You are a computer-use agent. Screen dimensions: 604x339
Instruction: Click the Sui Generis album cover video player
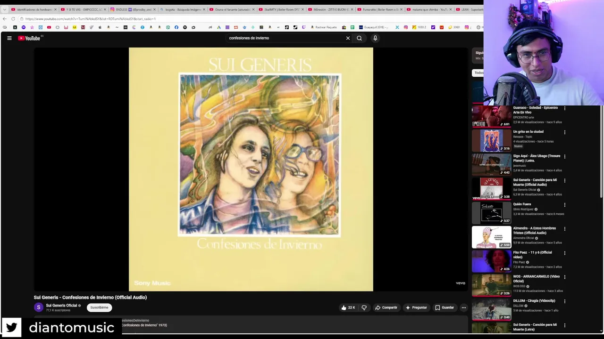click(x=251, y=169)
